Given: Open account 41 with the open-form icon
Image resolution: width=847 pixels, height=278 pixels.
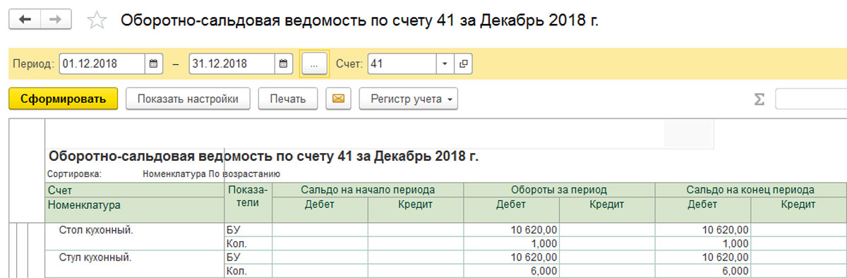Looking at the screenshot, I should 463,64.
